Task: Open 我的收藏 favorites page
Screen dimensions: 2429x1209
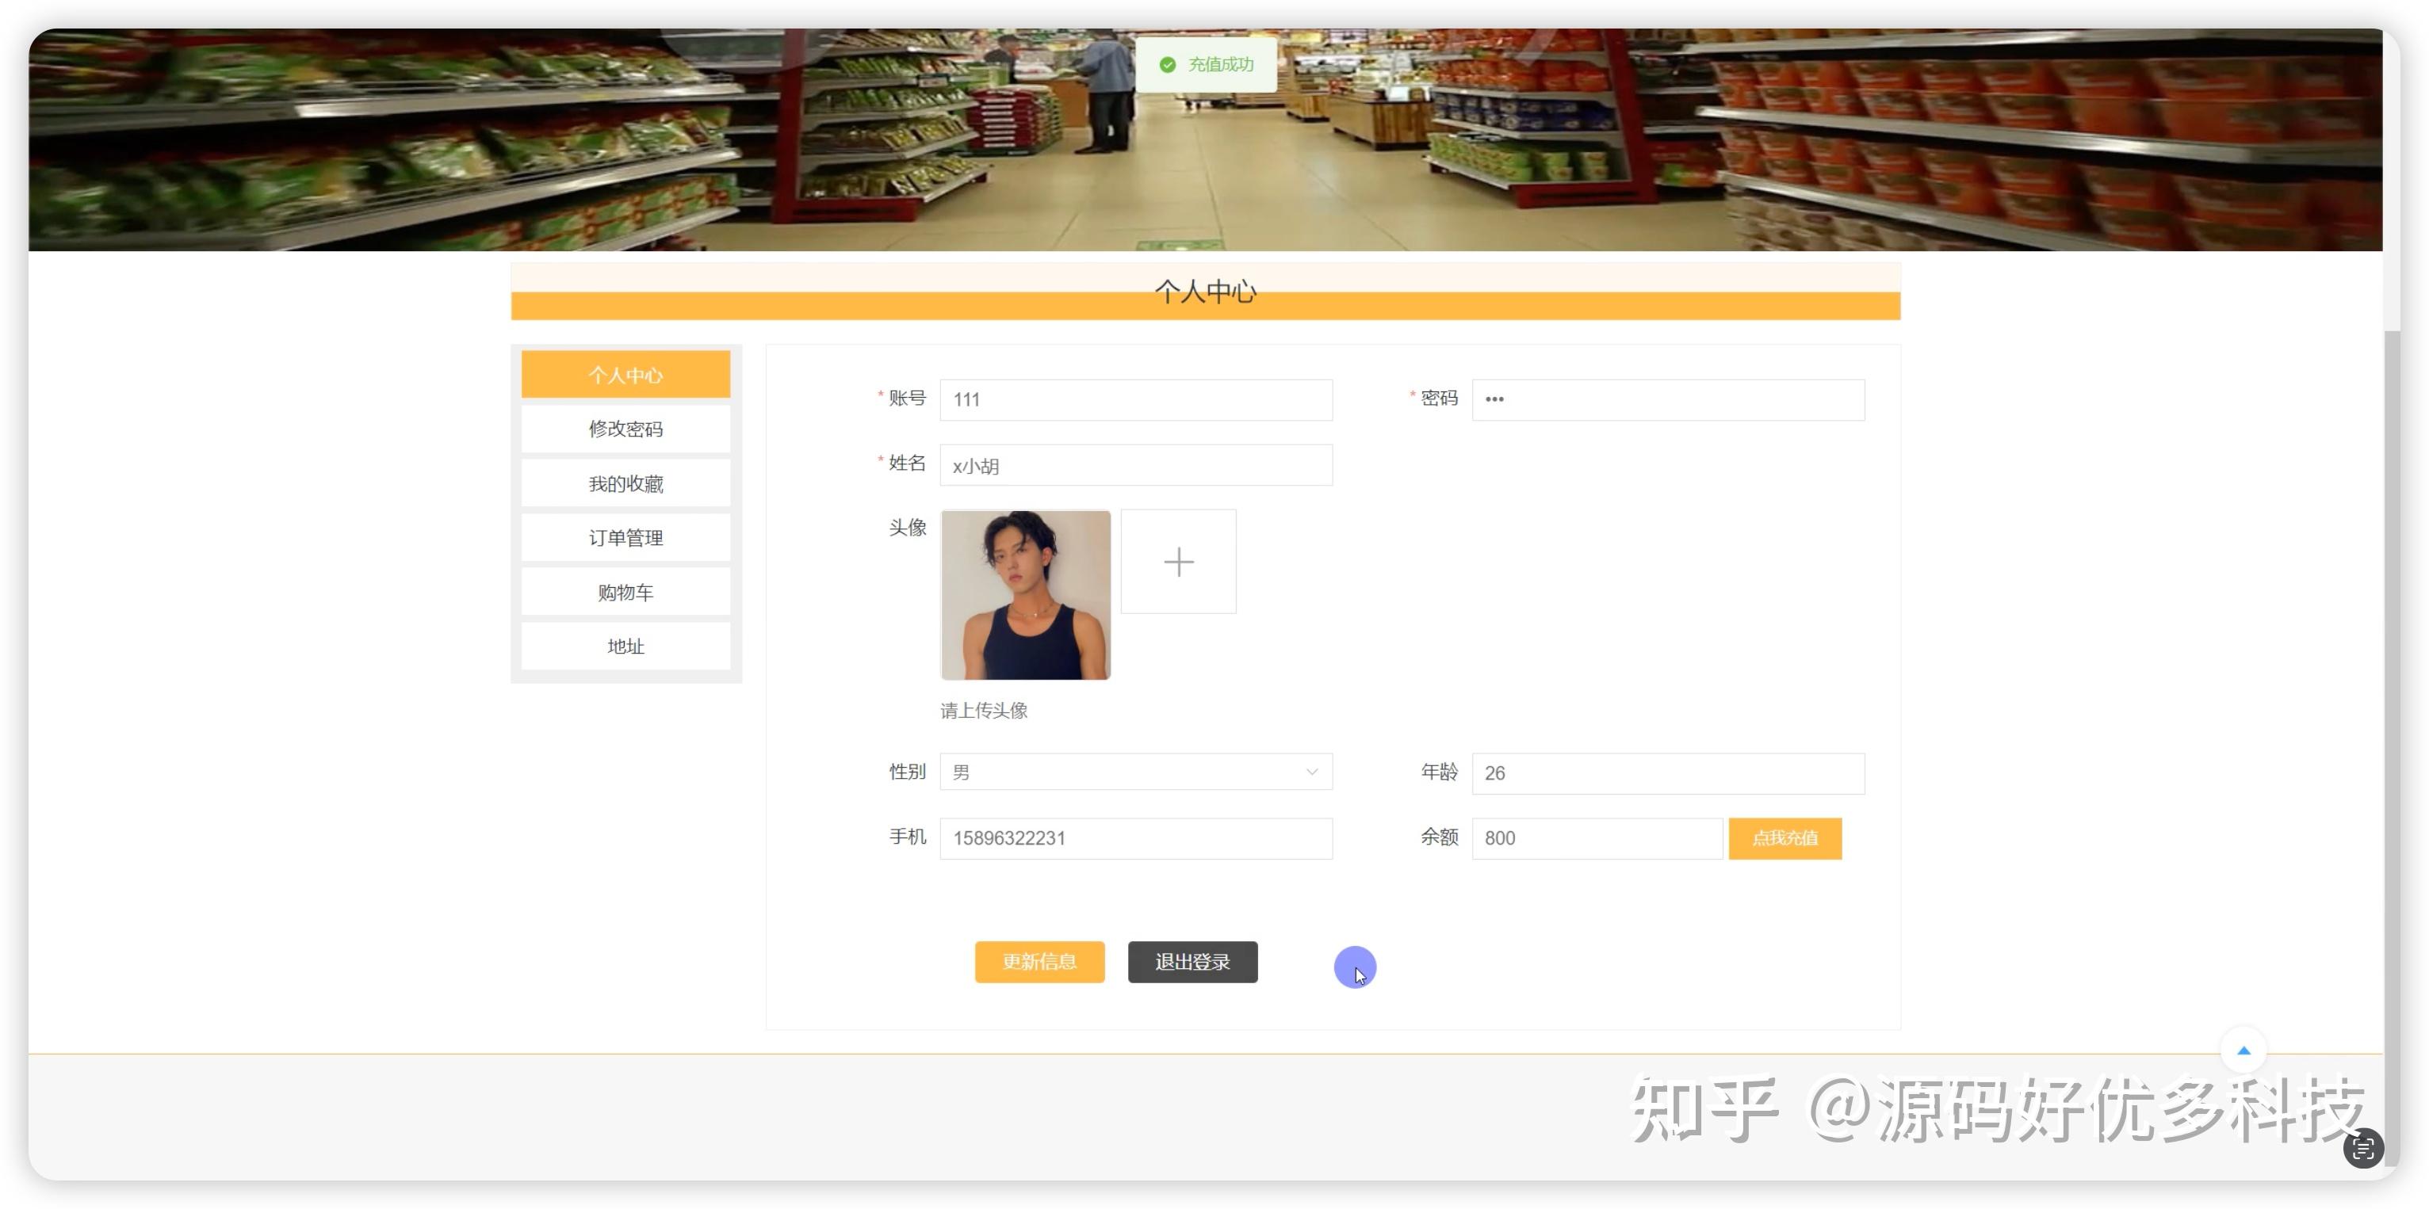Action: [625, 482]
